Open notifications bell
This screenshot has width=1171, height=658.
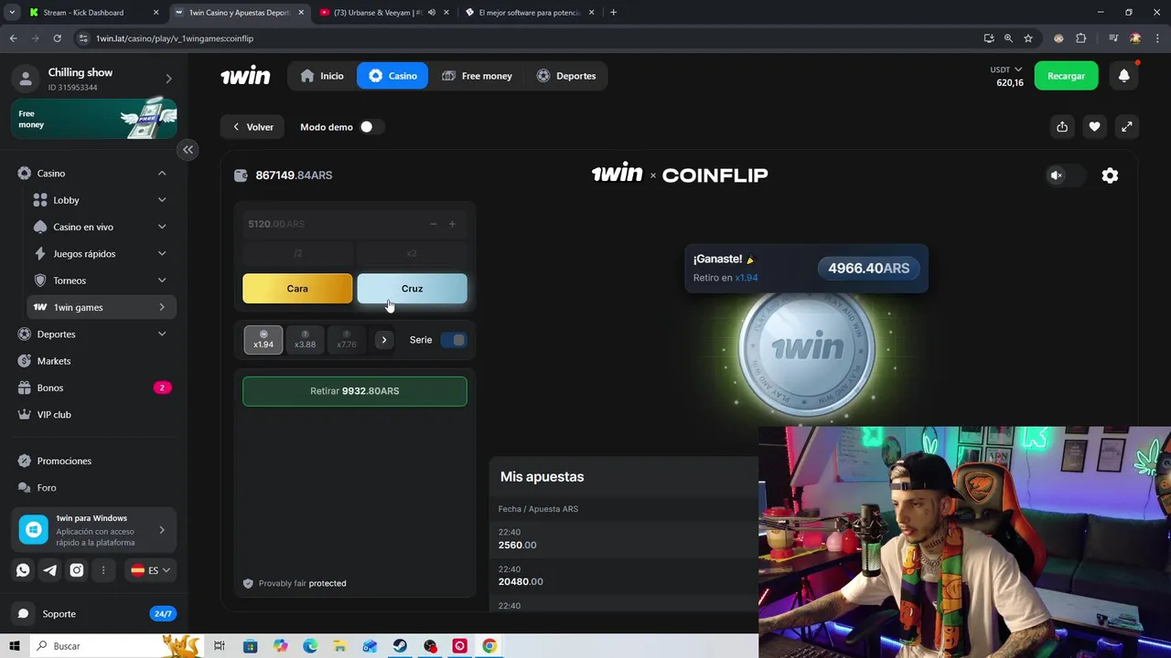tap(1124, 76)
